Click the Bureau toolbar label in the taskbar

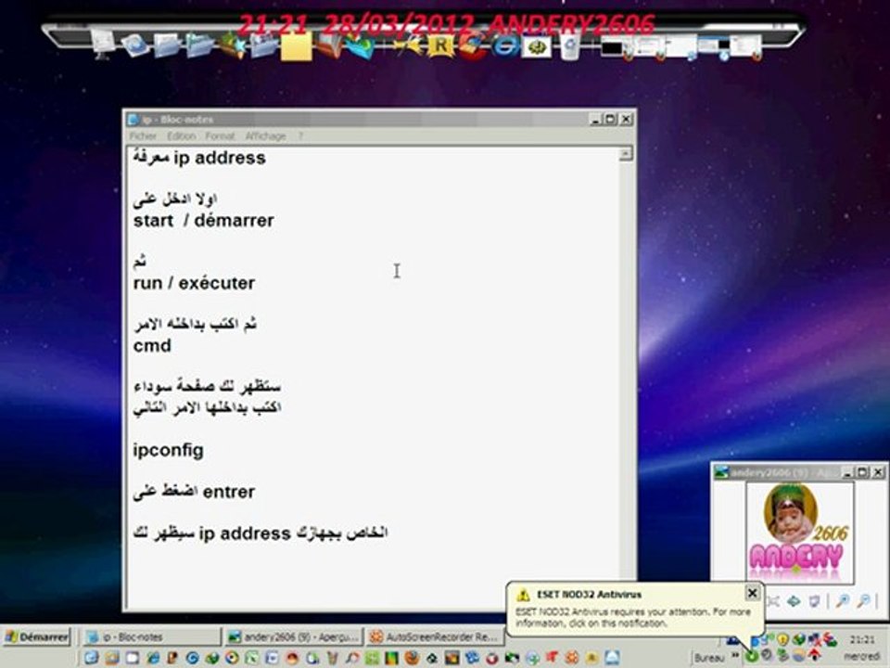click(x=708, y=658)
